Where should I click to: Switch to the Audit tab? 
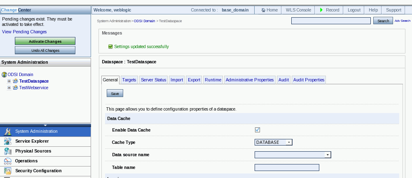click(x=284, y=80)
